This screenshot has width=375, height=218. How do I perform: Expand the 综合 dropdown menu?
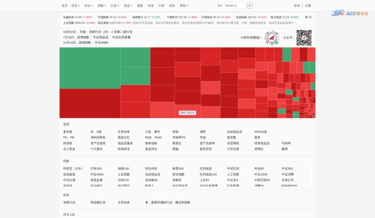point(89,6)
